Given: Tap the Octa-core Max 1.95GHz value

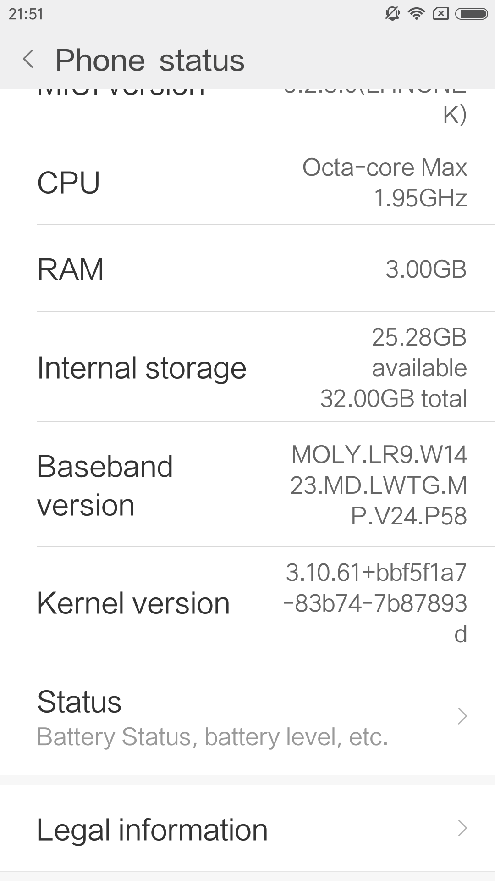Looking at the screenshot, I should tap(385, 182).
